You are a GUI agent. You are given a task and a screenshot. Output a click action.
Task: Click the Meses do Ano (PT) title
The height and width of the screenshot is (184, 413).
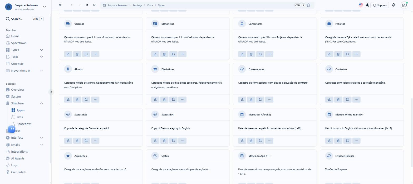(259, 156)
